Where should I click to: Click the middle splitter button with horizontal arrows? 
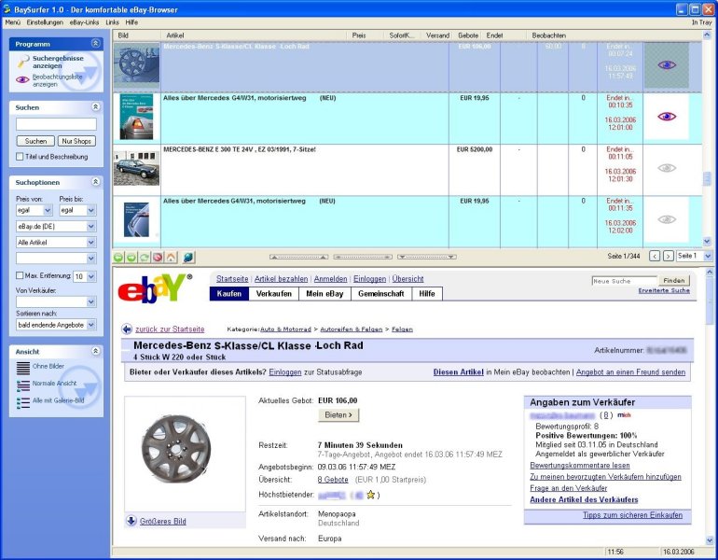pos(363,257)
